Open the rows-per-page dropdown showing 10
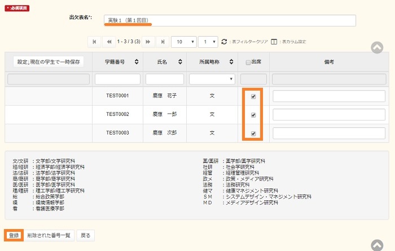The image size is (395, 251). (184, 42)
